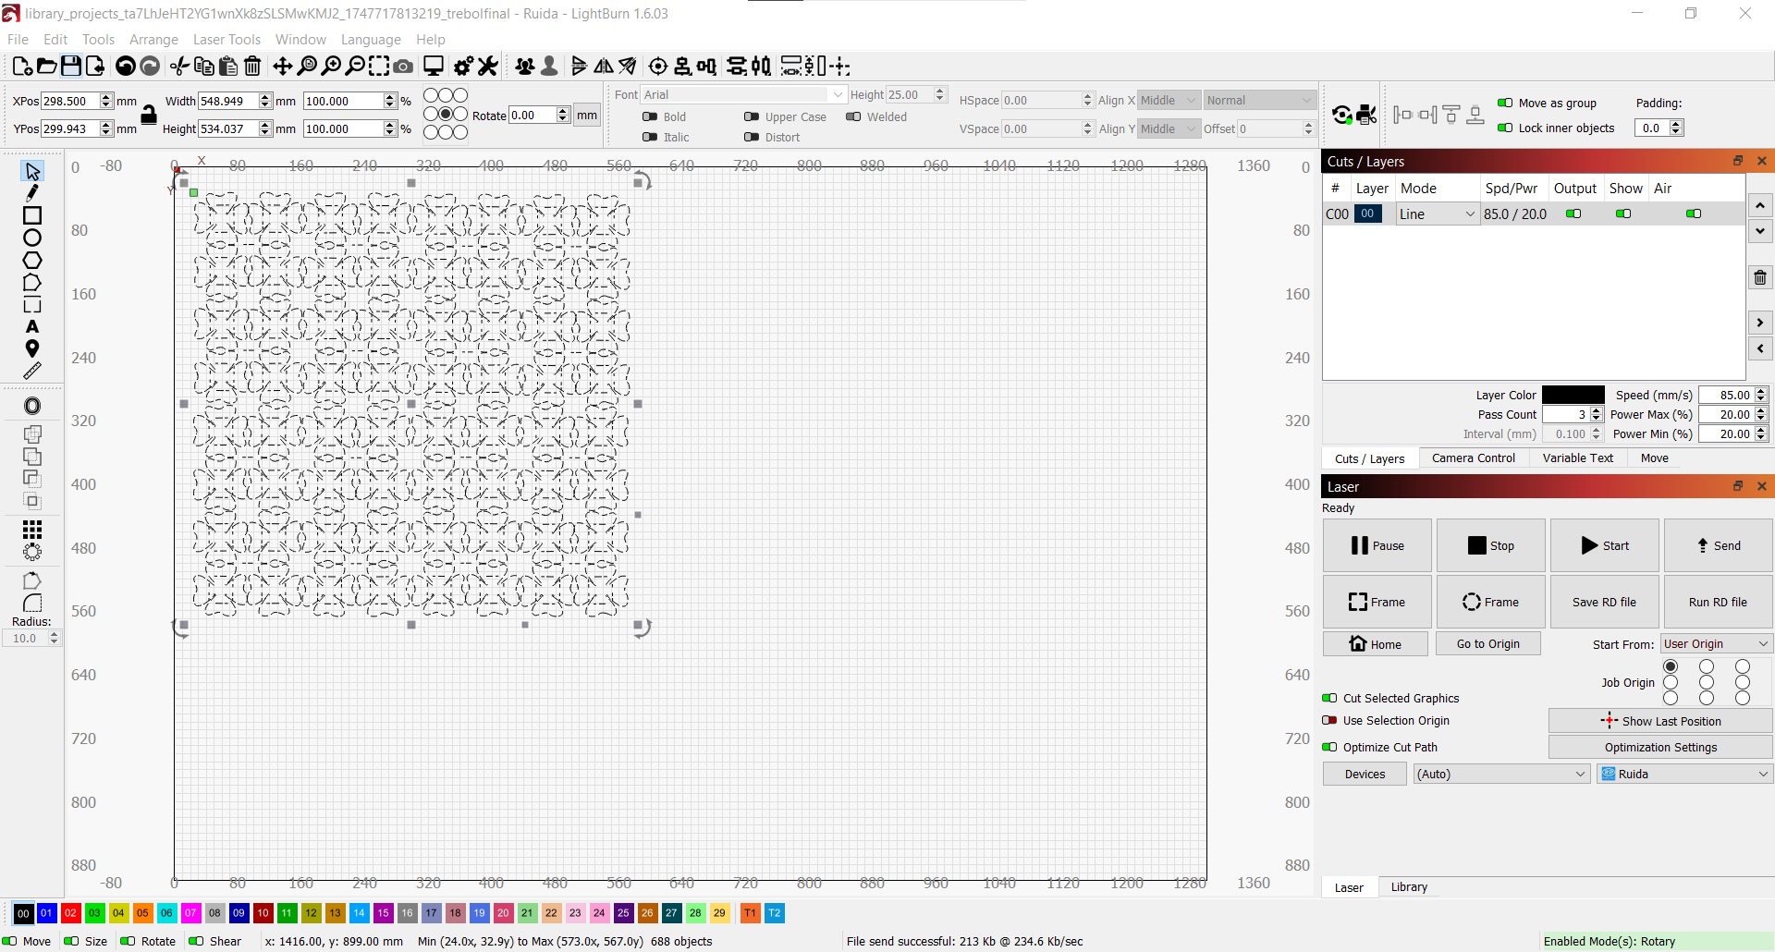Open the Laser Tools menu
The height and width of the screenshot is (952, 1775).
226,40
